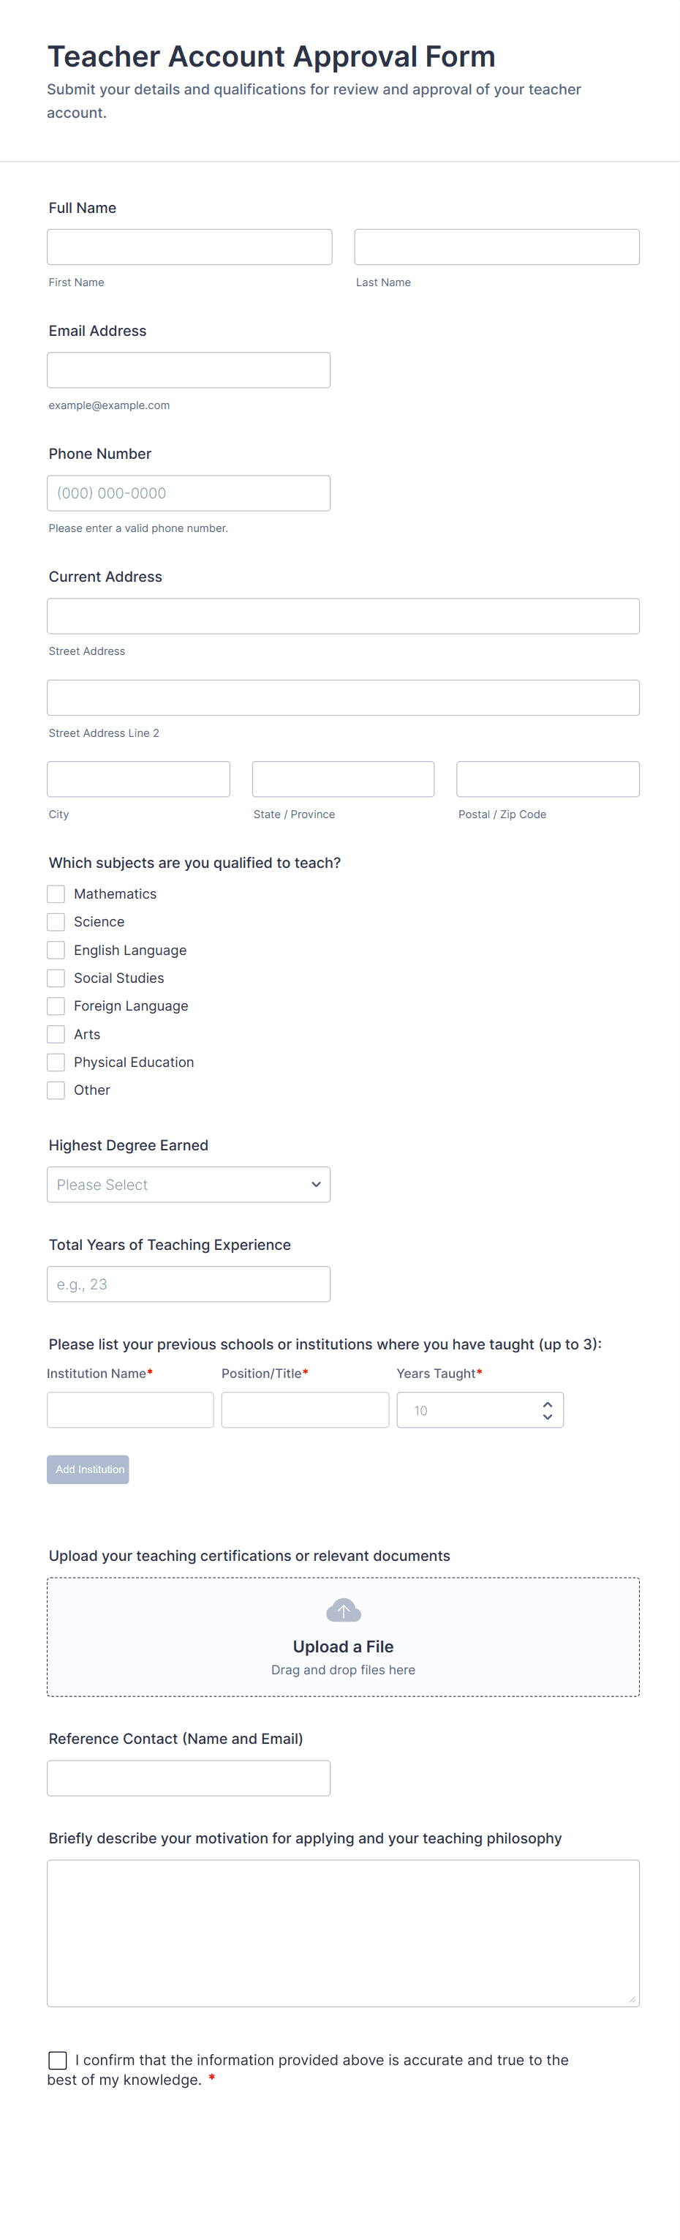Viewport: 680px width, 2240px height.
Task: Click the Reference Contact text field
Action: click(x=189, y=1778)
